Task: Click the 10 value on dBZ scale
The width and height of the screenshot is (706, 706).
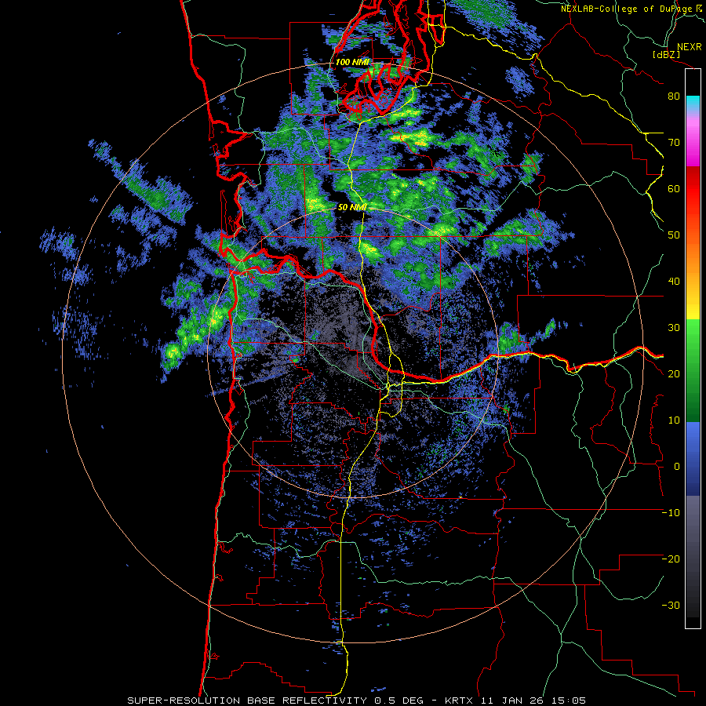Action: click(674, 420)
